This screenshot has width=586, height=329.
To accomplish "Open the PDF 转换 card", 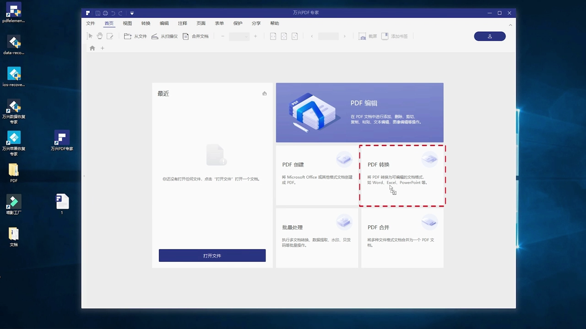I will pos(402,175).
